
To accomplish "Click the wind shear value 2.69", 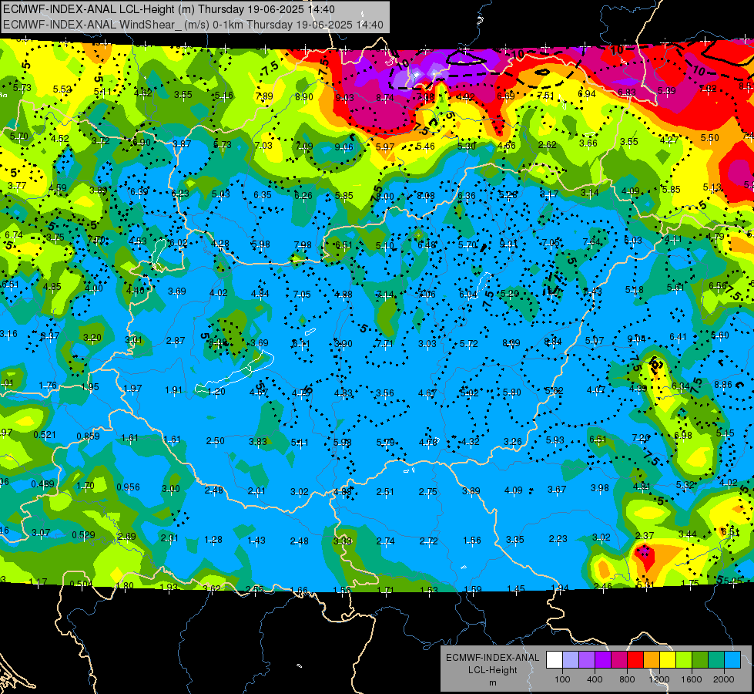I will point(127,536).
